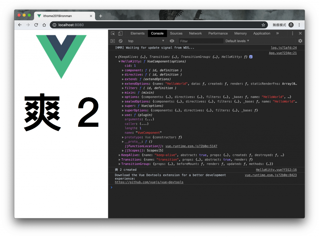Toggle the live expression eye icon
319x237 pixels.
172,41
